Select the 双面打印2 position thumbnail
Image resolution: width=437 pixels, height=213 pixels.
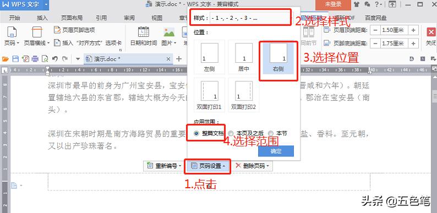click(244, 95)
